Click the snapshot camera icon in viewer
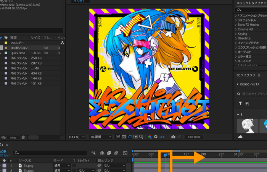This screenshot has height=172, width=267. pos(173,137)
